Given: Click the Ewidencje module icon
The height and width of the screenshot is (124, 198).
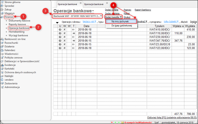Looking at the screenshot, I should click(x=2, y=65).
